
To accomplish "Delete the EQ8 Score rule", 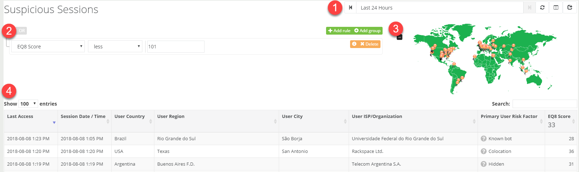I will [370, 44].
